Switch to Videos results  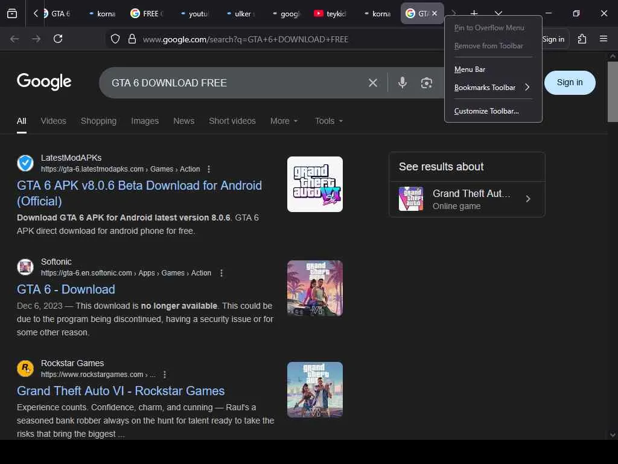pos(53,121)
